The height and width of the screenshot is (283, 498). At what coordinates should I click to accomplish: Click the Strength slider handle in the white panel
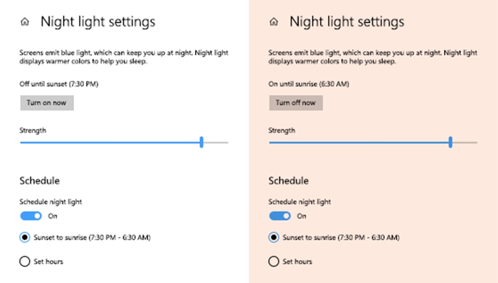coord(201,142)
